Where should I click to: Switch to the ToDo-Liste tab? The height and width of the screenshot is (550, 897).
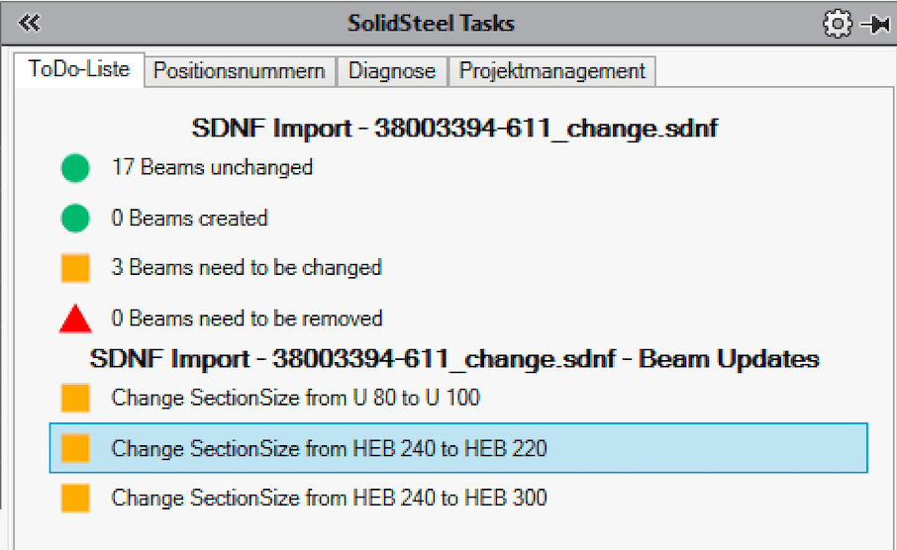point(79,70)
